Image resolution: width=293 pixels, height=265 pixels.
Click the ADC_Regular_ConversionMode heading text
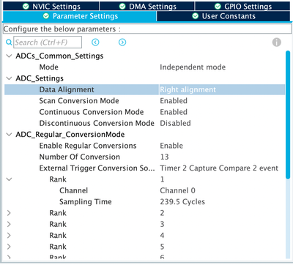pos(70,135)
